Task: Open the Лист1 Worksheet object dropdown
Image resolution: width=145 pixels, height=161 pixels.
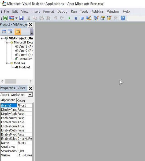Action: click(x=30, y=95)
